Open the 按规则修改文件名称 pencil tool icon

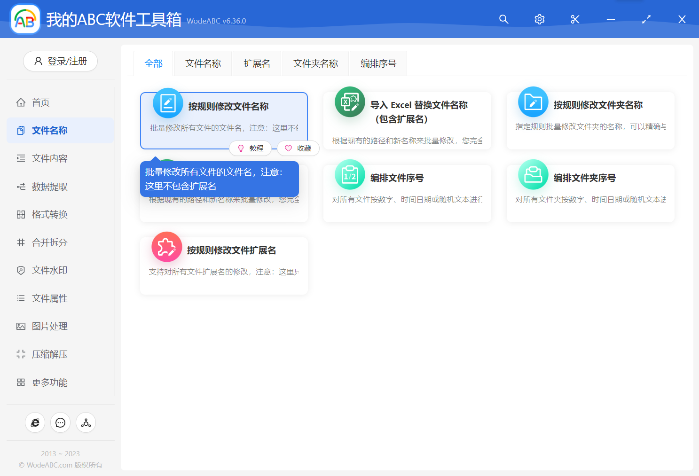[x=168, y=102]
